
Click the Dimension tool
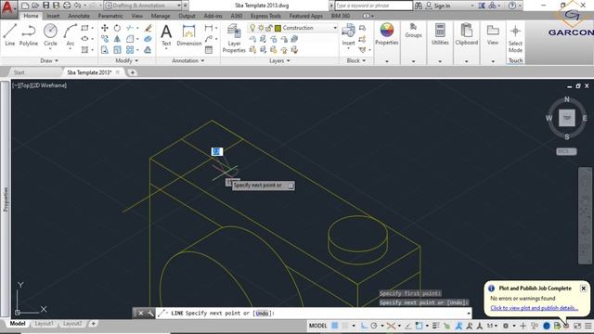point(188,35)
